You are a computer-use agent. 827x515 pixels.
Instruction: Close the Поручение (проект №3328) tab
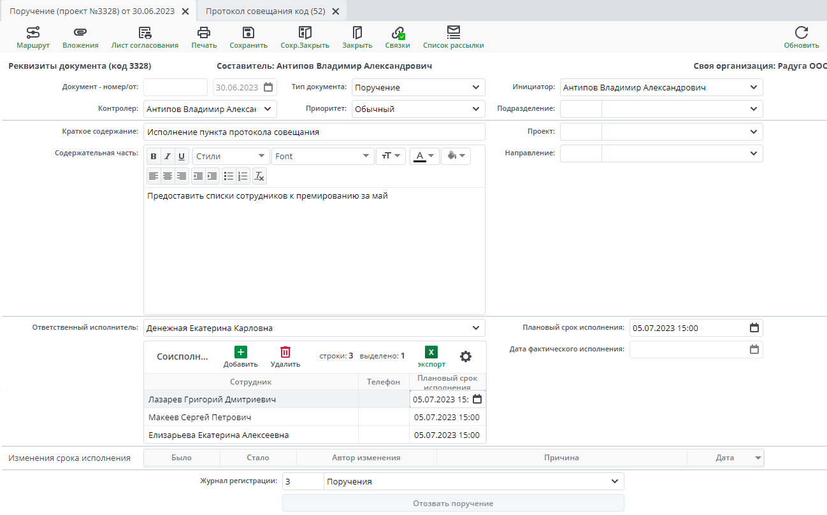coord(185,11)
